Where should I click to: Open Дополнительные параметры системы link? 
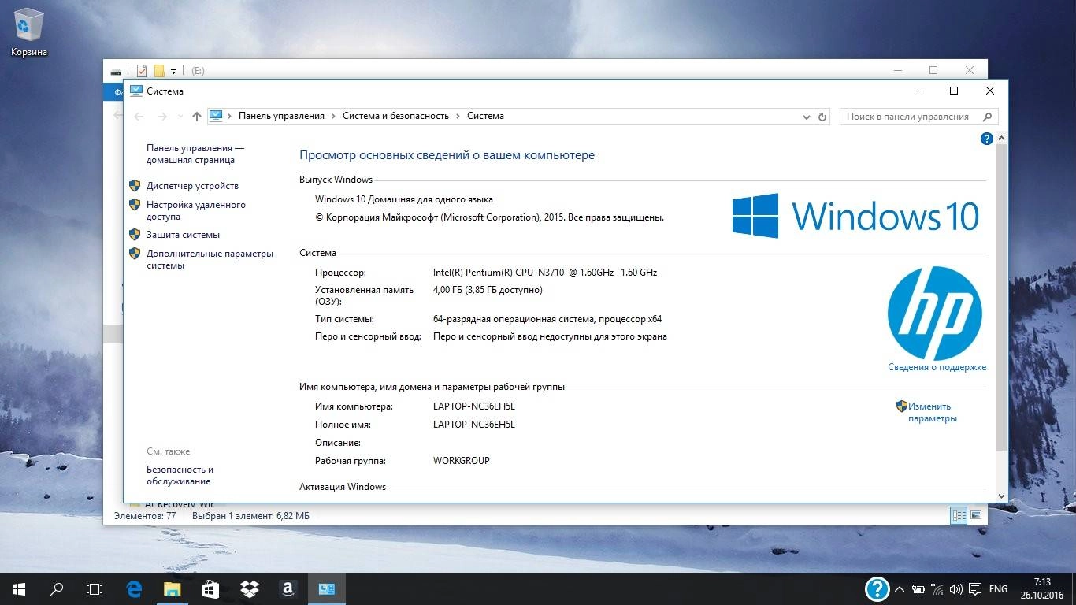coord(210,259)
